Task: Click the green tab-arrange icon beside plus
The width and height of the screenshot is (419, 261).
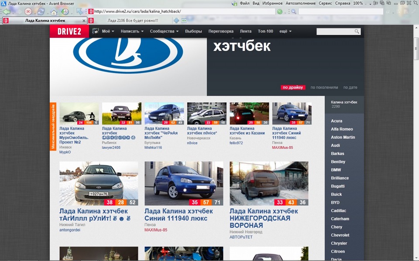Action: point(184,20)
